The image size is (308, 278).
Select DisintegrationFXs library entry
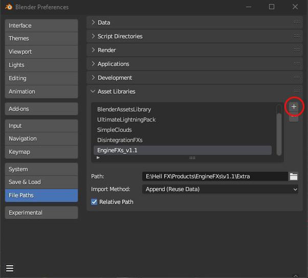(183, 140)
